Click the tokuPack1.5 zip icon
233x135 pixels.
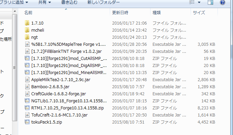27,122
